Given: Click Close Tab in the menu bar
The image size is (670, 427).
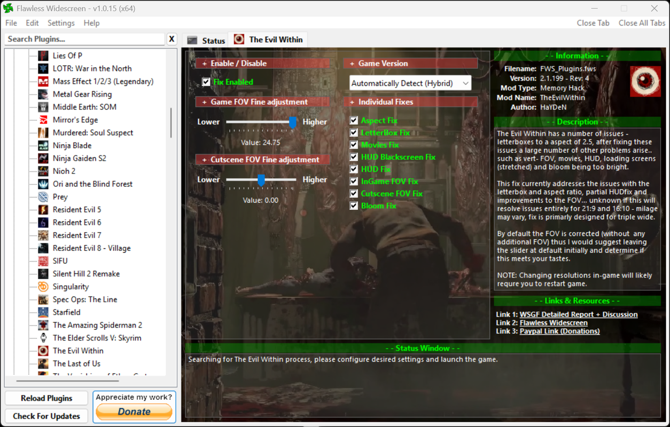Looking at the screenshot, I should pos(593,23).
